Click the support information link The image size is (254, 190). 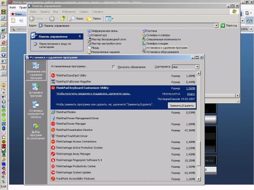coord(93,93)
